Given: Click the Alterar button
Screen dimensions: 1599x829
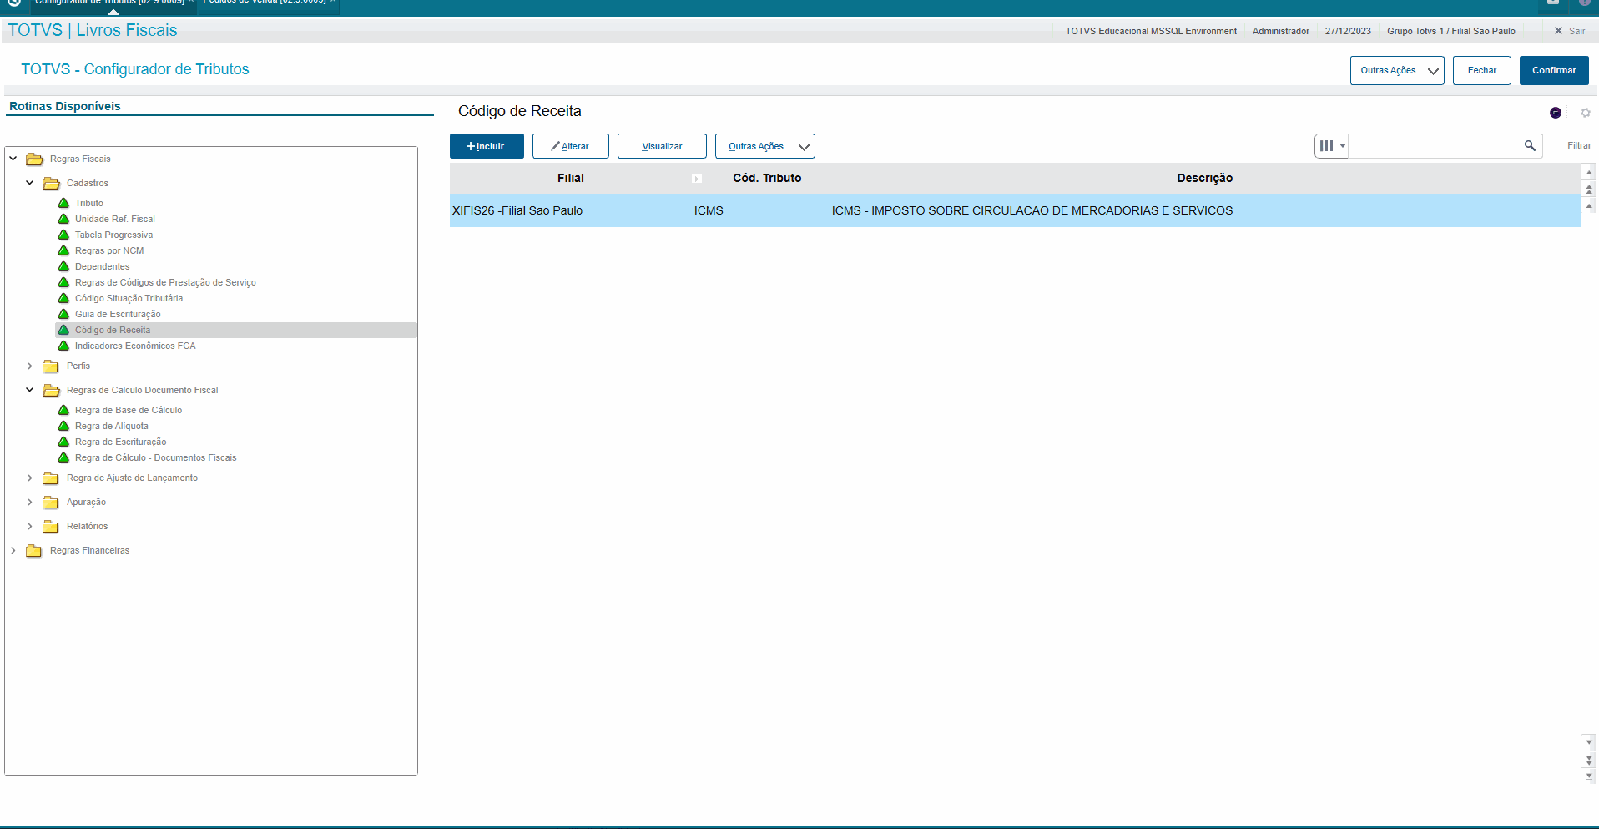Looking at the screenshot, I should [571, 146].
